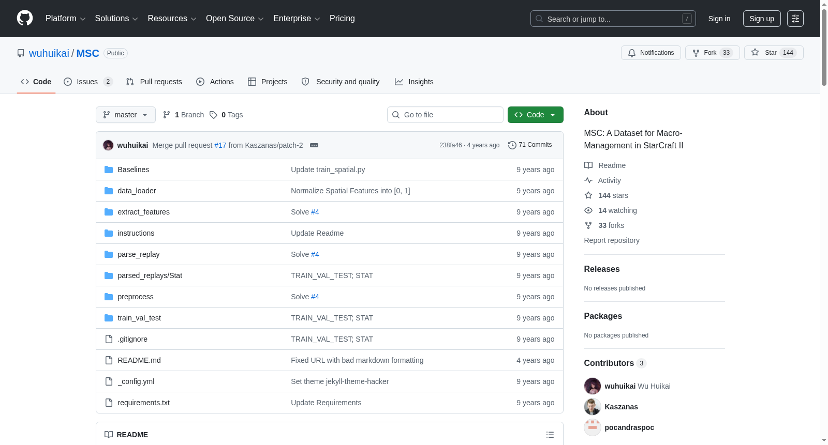Click the .gitignore file icon
Viewport: 828px width, 445px height.
click(x=109, y=339)
